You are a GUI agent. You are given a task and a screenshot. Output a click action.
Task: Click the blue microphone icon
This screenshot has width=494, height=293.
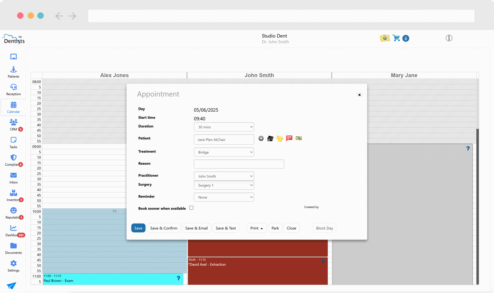[x=406, y=38]
